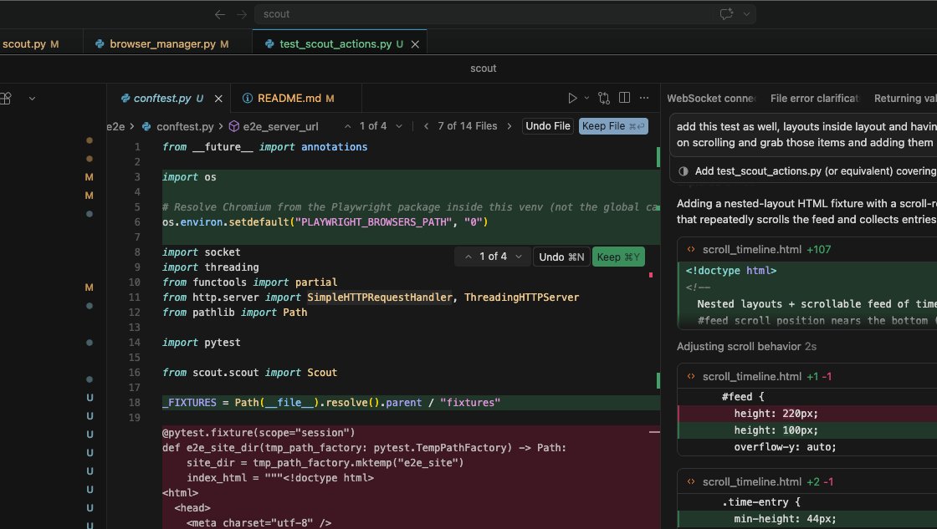Open the run options dropdown chevron

pos(586,98)
